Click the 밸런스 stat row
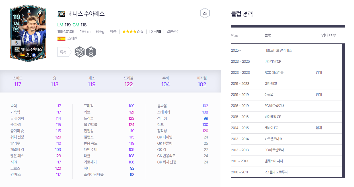354x187 pixels. coord(109,137)
